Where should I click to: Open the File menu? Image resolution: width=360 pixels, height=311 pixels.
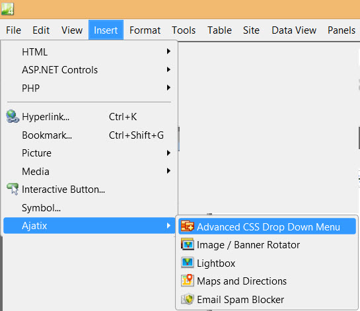pyautogui.click(x=14, y=30)
